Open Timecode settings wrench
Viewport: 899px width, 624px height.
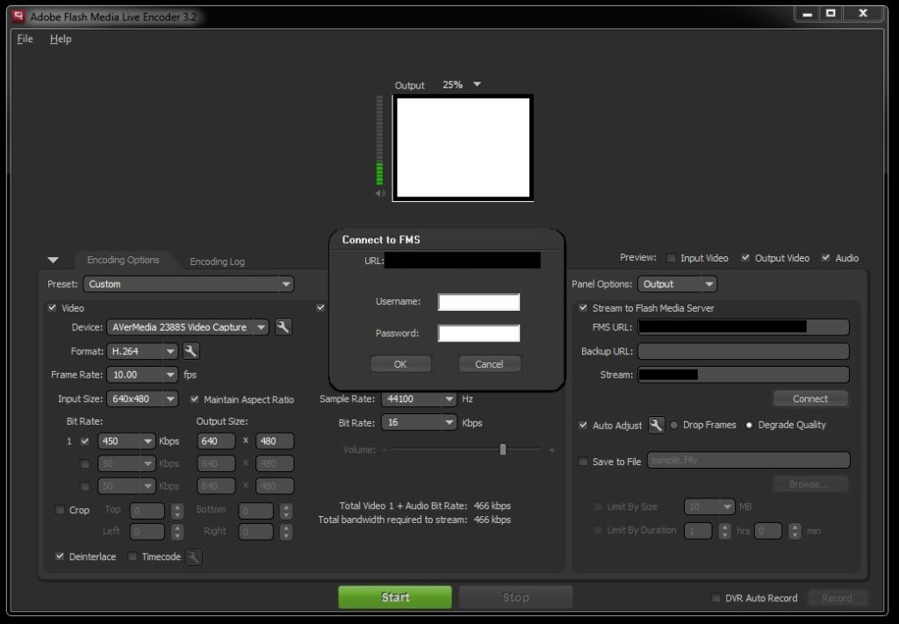click(194, 557)
